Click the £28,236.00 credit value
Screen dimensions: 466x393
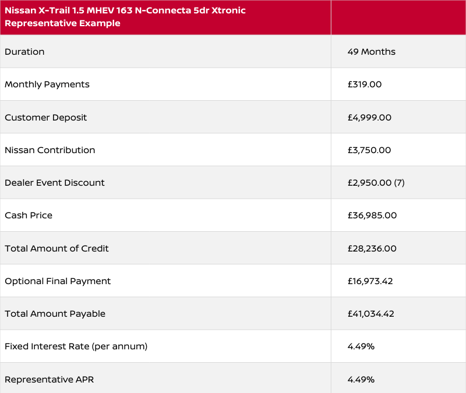[372, 249]
